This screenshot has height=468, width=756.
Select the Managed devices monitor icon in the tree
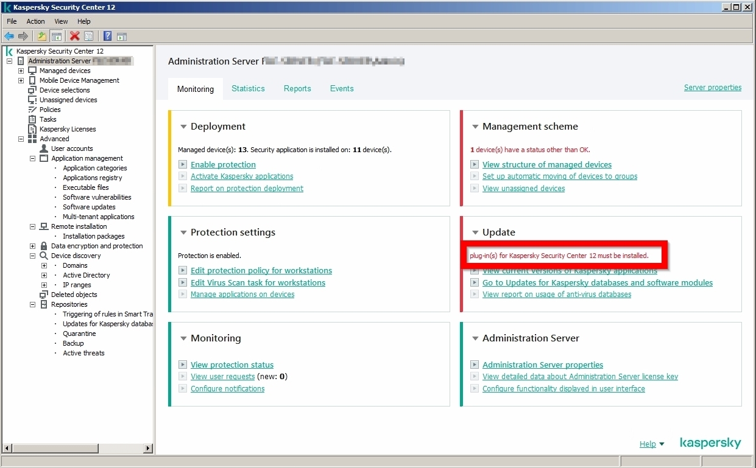(32, 71)
